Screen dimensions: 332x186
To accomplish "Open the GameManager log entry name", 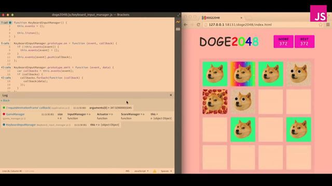I will click(15, 114).
